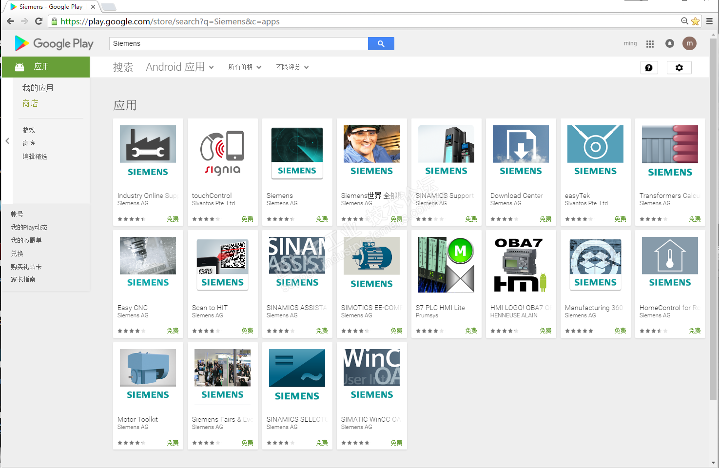Expand the 不限评分 rating filter
The image size is (719, 468).
[292, 67]
